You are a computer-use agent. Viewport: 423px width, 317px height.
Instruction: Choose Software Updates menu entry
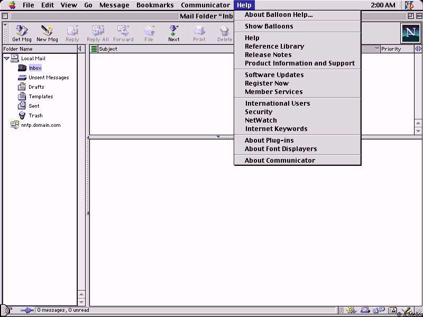point(298,75)
